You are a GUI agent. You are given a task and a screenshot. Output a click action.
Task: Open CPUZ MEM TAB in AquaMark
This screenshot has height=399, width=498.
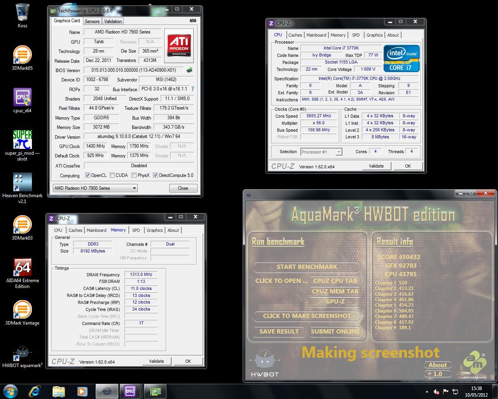(x=335, y=291)
